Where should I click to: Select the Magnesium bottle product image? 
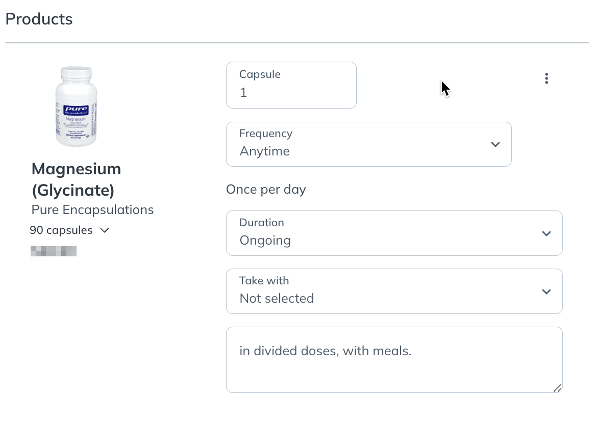(76, 106)
